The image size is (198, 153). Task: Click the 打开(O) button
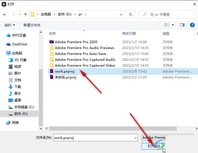point(153,146)
